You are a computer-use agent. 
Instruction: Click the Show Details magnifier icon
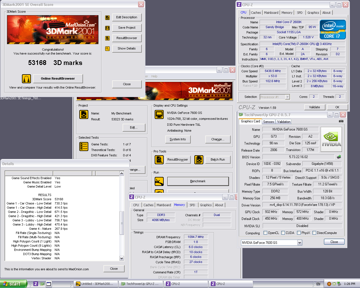107,49
